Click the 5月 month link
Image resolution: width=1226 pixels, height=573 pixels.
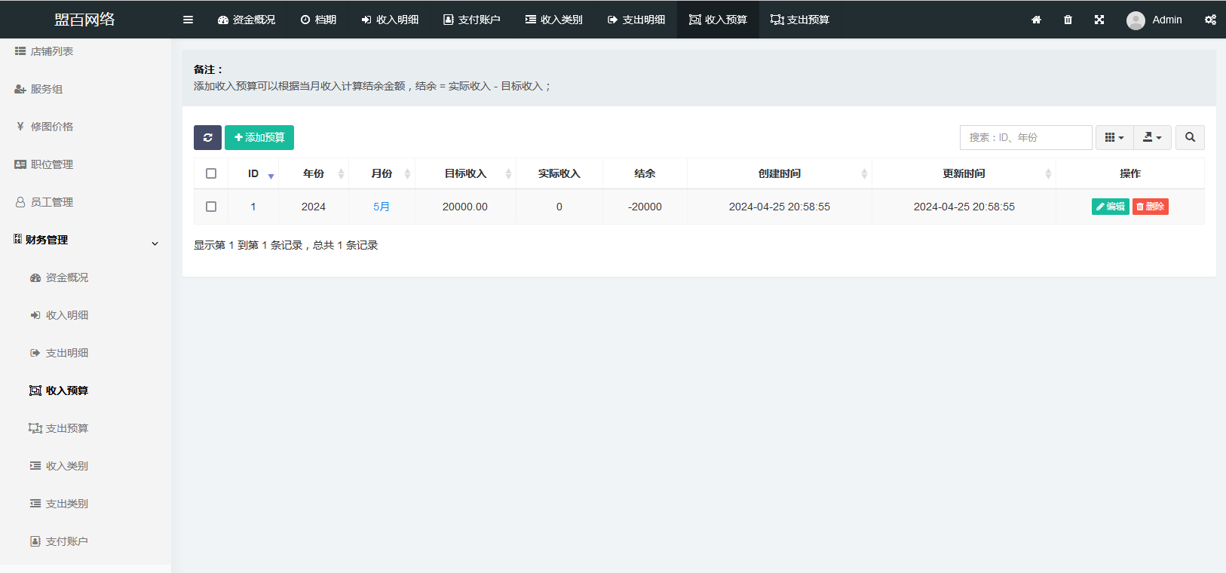pos(382,207)
